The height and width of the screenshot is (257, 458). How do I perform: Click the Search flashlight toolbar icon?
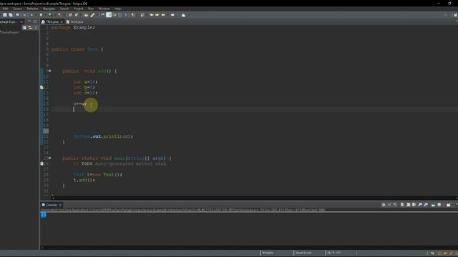[92, 15]
